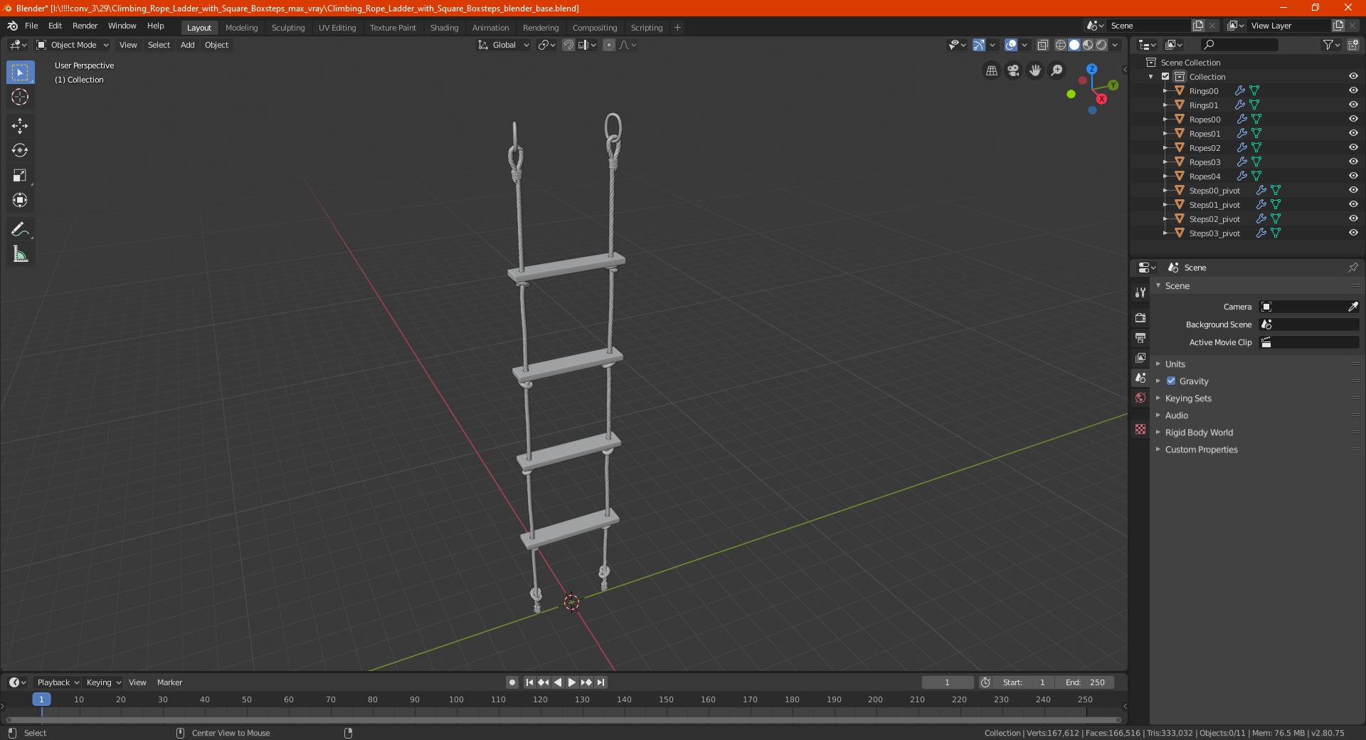Select the Measure tool

click(x=20, y=254)
